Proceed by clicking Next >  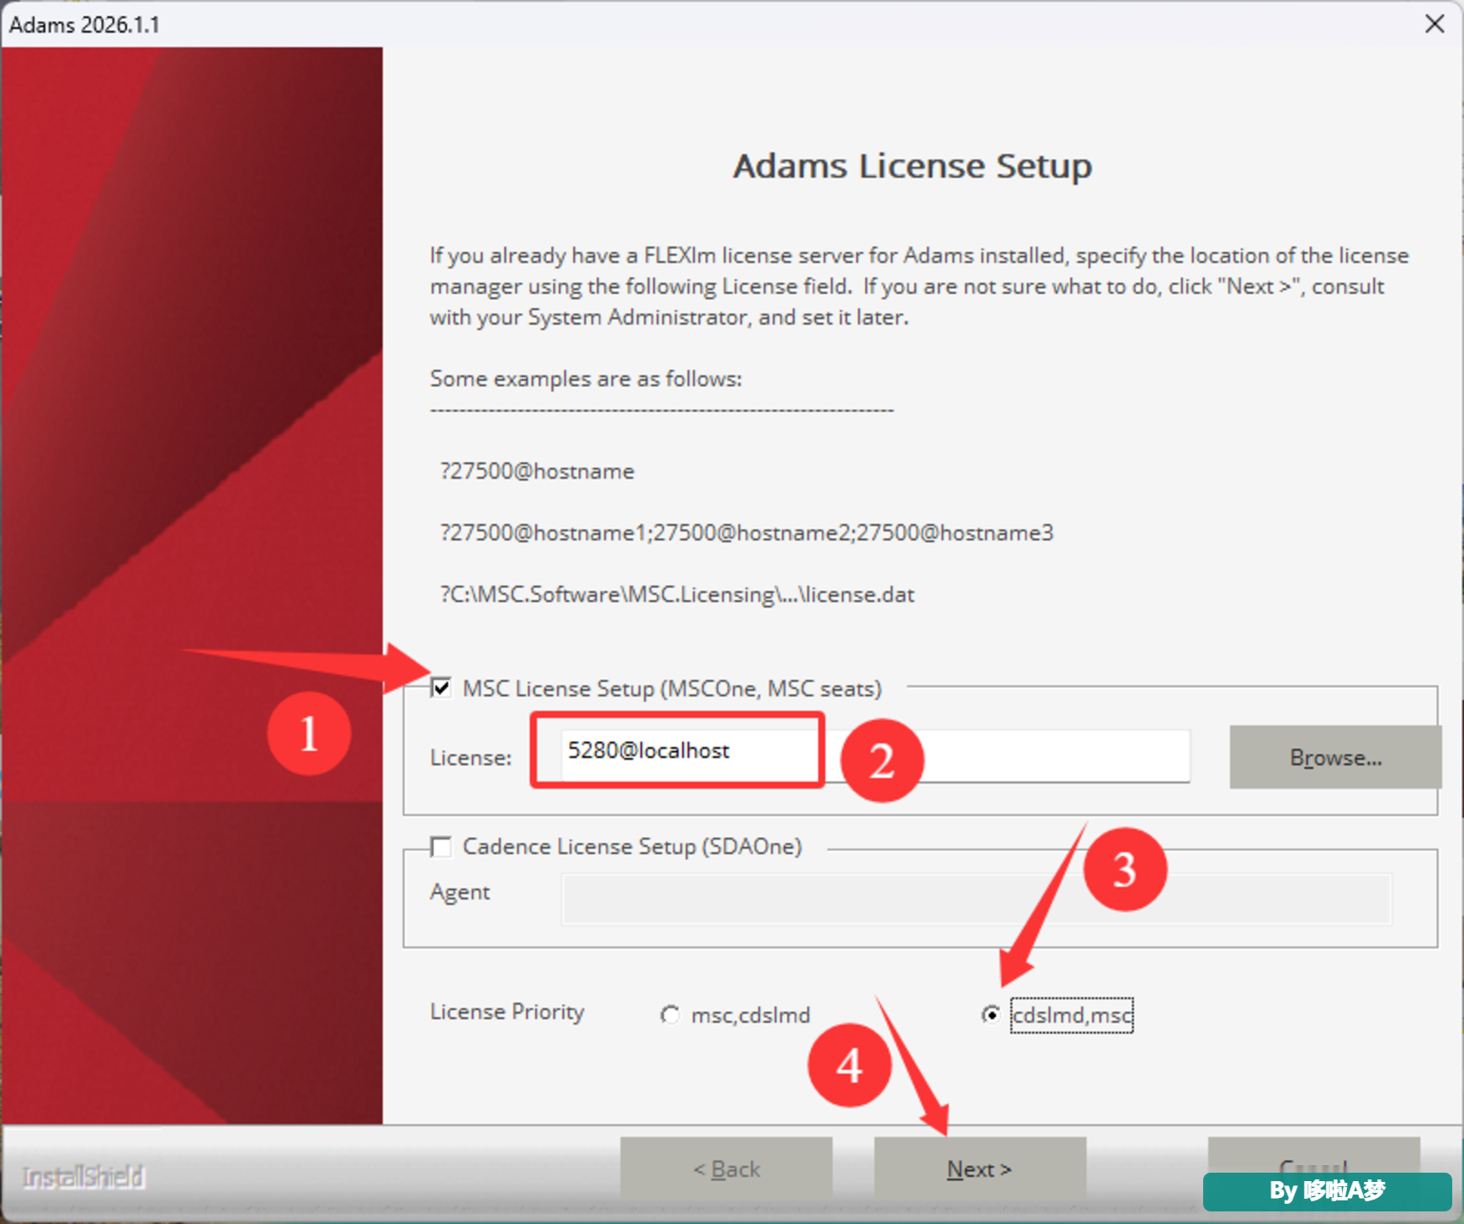tap(979, 1168)
